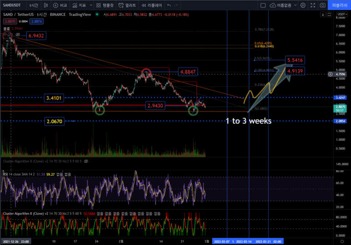
Task: Open the layout setup square icon
Action: 263,5
